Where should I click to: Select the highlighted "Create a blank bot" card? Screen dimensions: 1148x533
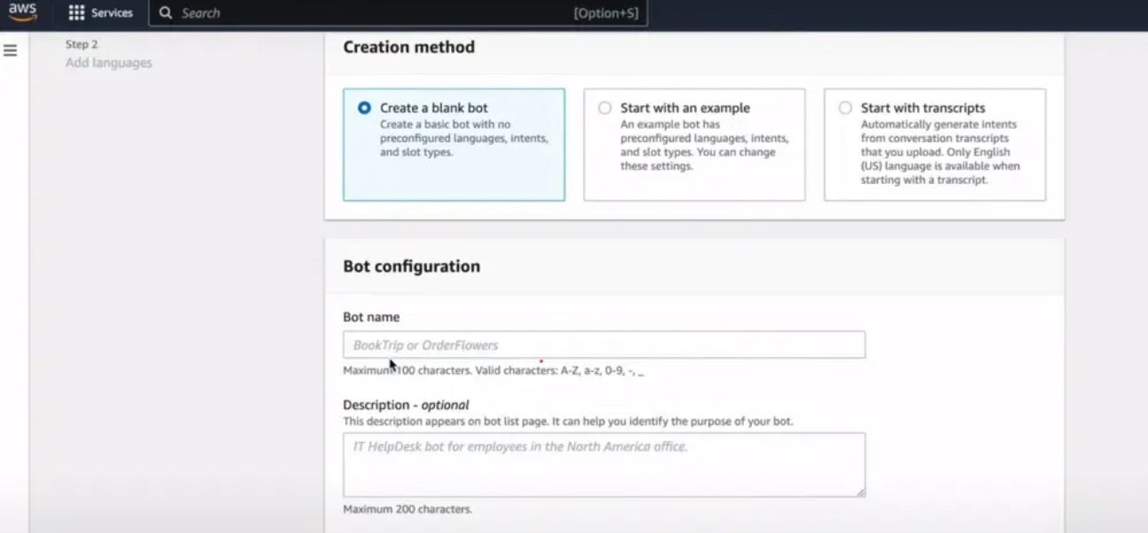point(454,144)
